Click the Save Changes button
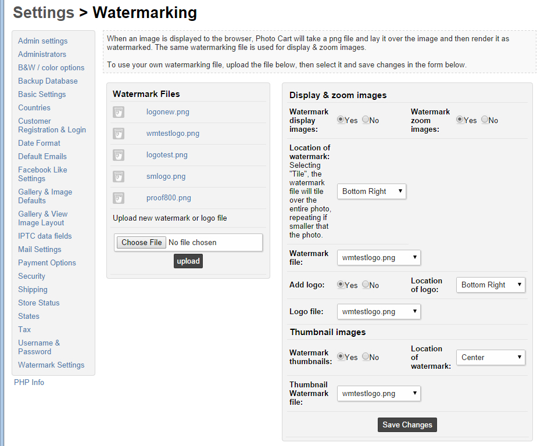 tap(407, 425)
